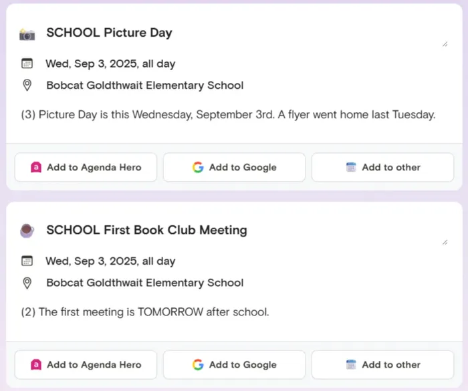The height and width of the screenshot is (391, 468).
Task: Click the calendar icon on Book Club card
Action: pyautogui.click(x=27, y=261)
